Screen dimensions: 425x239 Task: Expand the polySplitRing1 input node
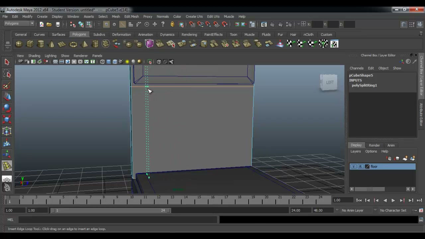(x=364, y=85)
